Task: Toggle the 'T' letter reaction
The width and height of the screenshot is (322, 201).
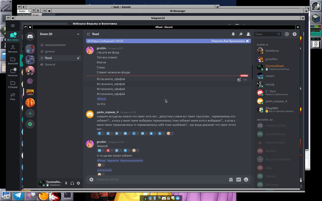Action: click(101, 133)
